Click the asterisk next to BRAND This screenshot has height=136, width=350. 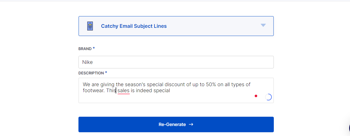(94, 48)
